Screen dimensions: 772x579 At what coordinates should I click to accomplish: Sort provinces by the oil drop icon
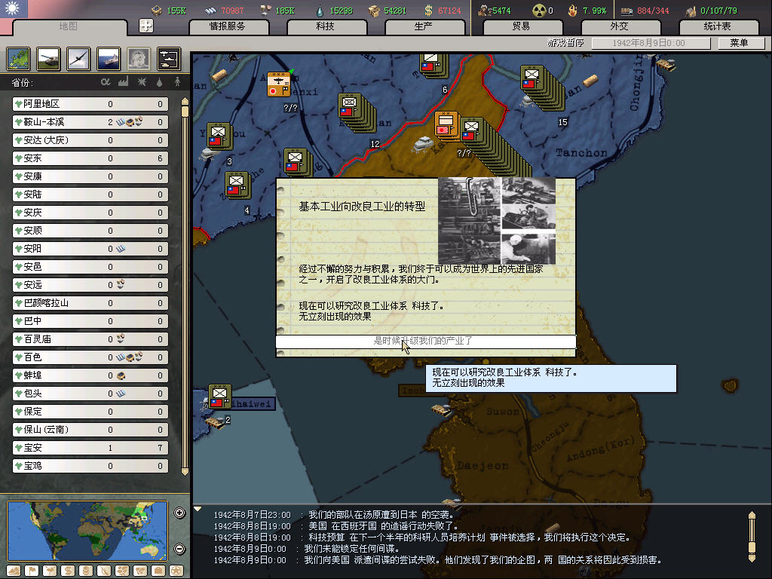(159, 82)
